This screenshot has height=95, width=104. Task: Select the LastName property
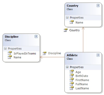tap(82, 88)
